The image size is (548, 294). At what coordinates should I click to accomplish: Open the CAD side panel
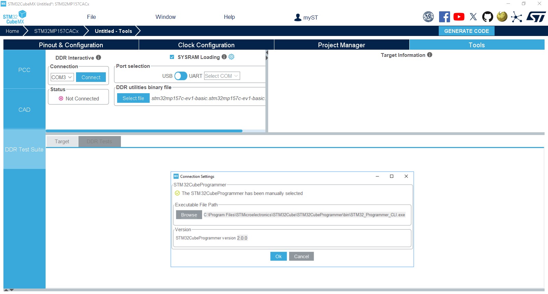24,109
